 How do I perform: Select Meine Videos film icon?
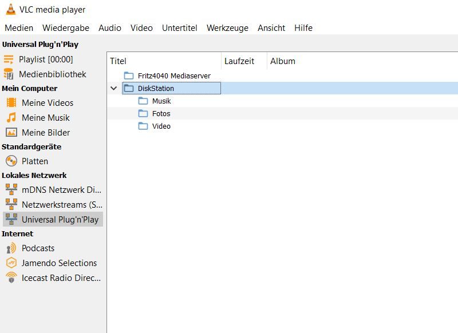(11, 103)
